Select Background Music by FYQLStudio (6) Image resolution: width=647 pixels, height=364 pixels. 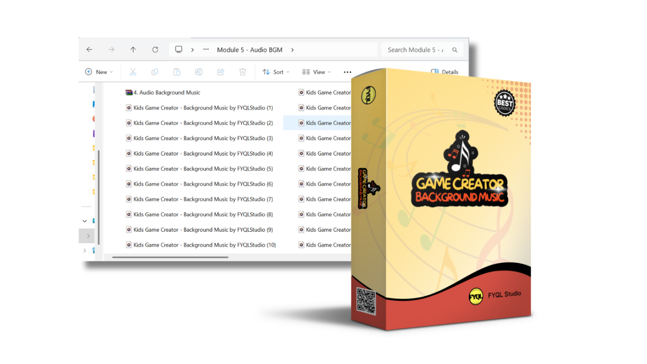click(199, 184)
